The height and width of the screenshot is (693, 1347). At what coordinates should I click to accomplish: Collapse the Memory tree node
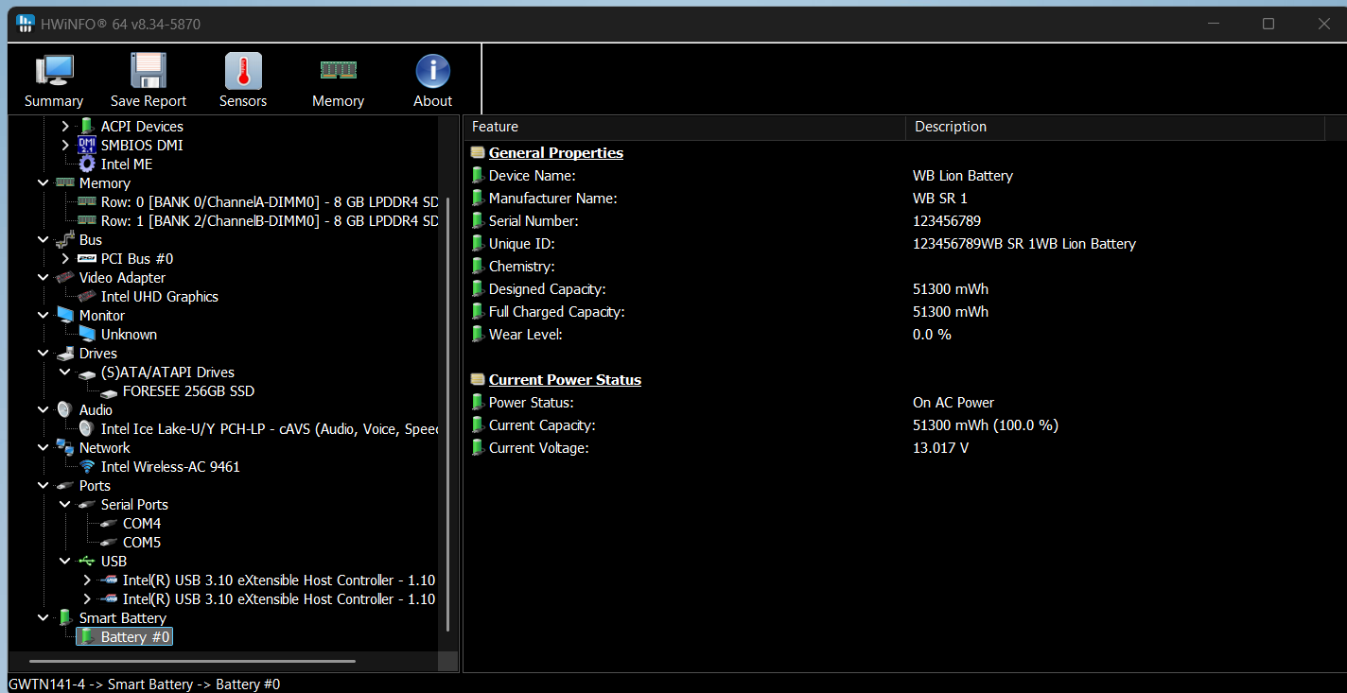[44, 182]
